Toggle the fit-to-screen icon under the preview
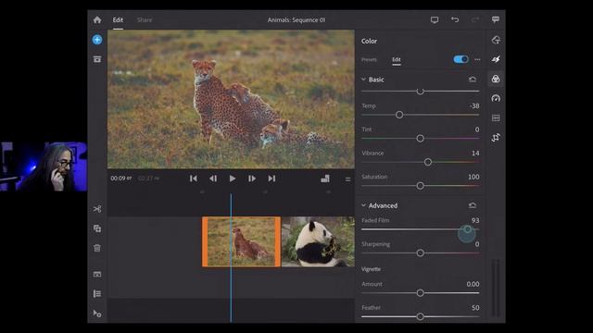 (x=325, y=179)
